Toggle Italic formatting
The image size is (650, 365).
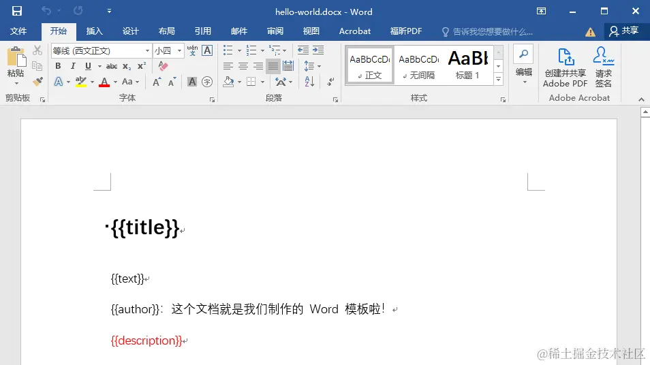click(x=73, y=66)
